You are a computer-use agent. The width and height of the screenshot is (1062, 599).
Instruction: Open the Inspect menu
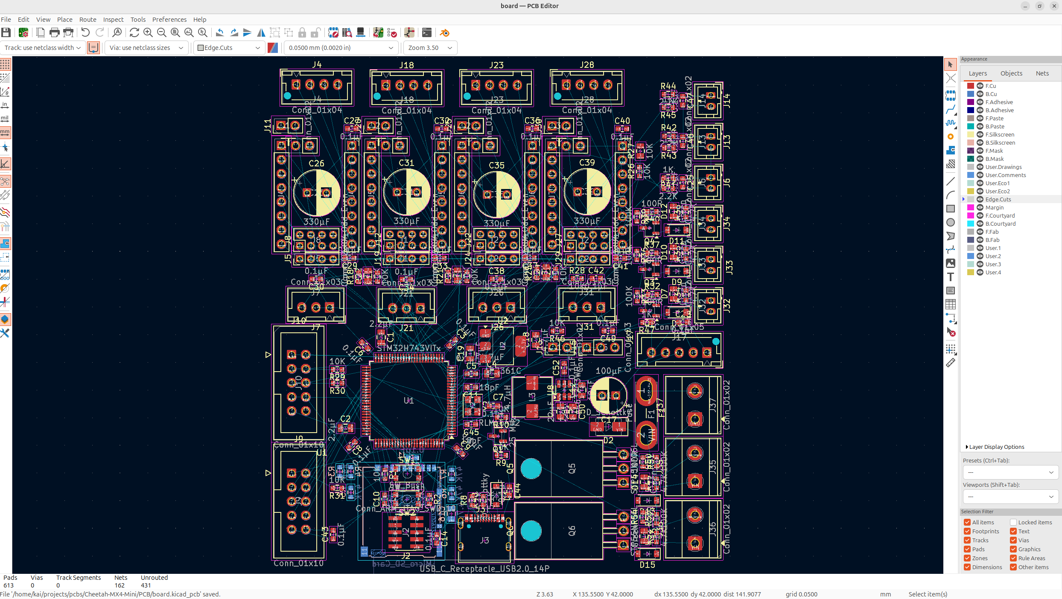(x=113, y=20)
